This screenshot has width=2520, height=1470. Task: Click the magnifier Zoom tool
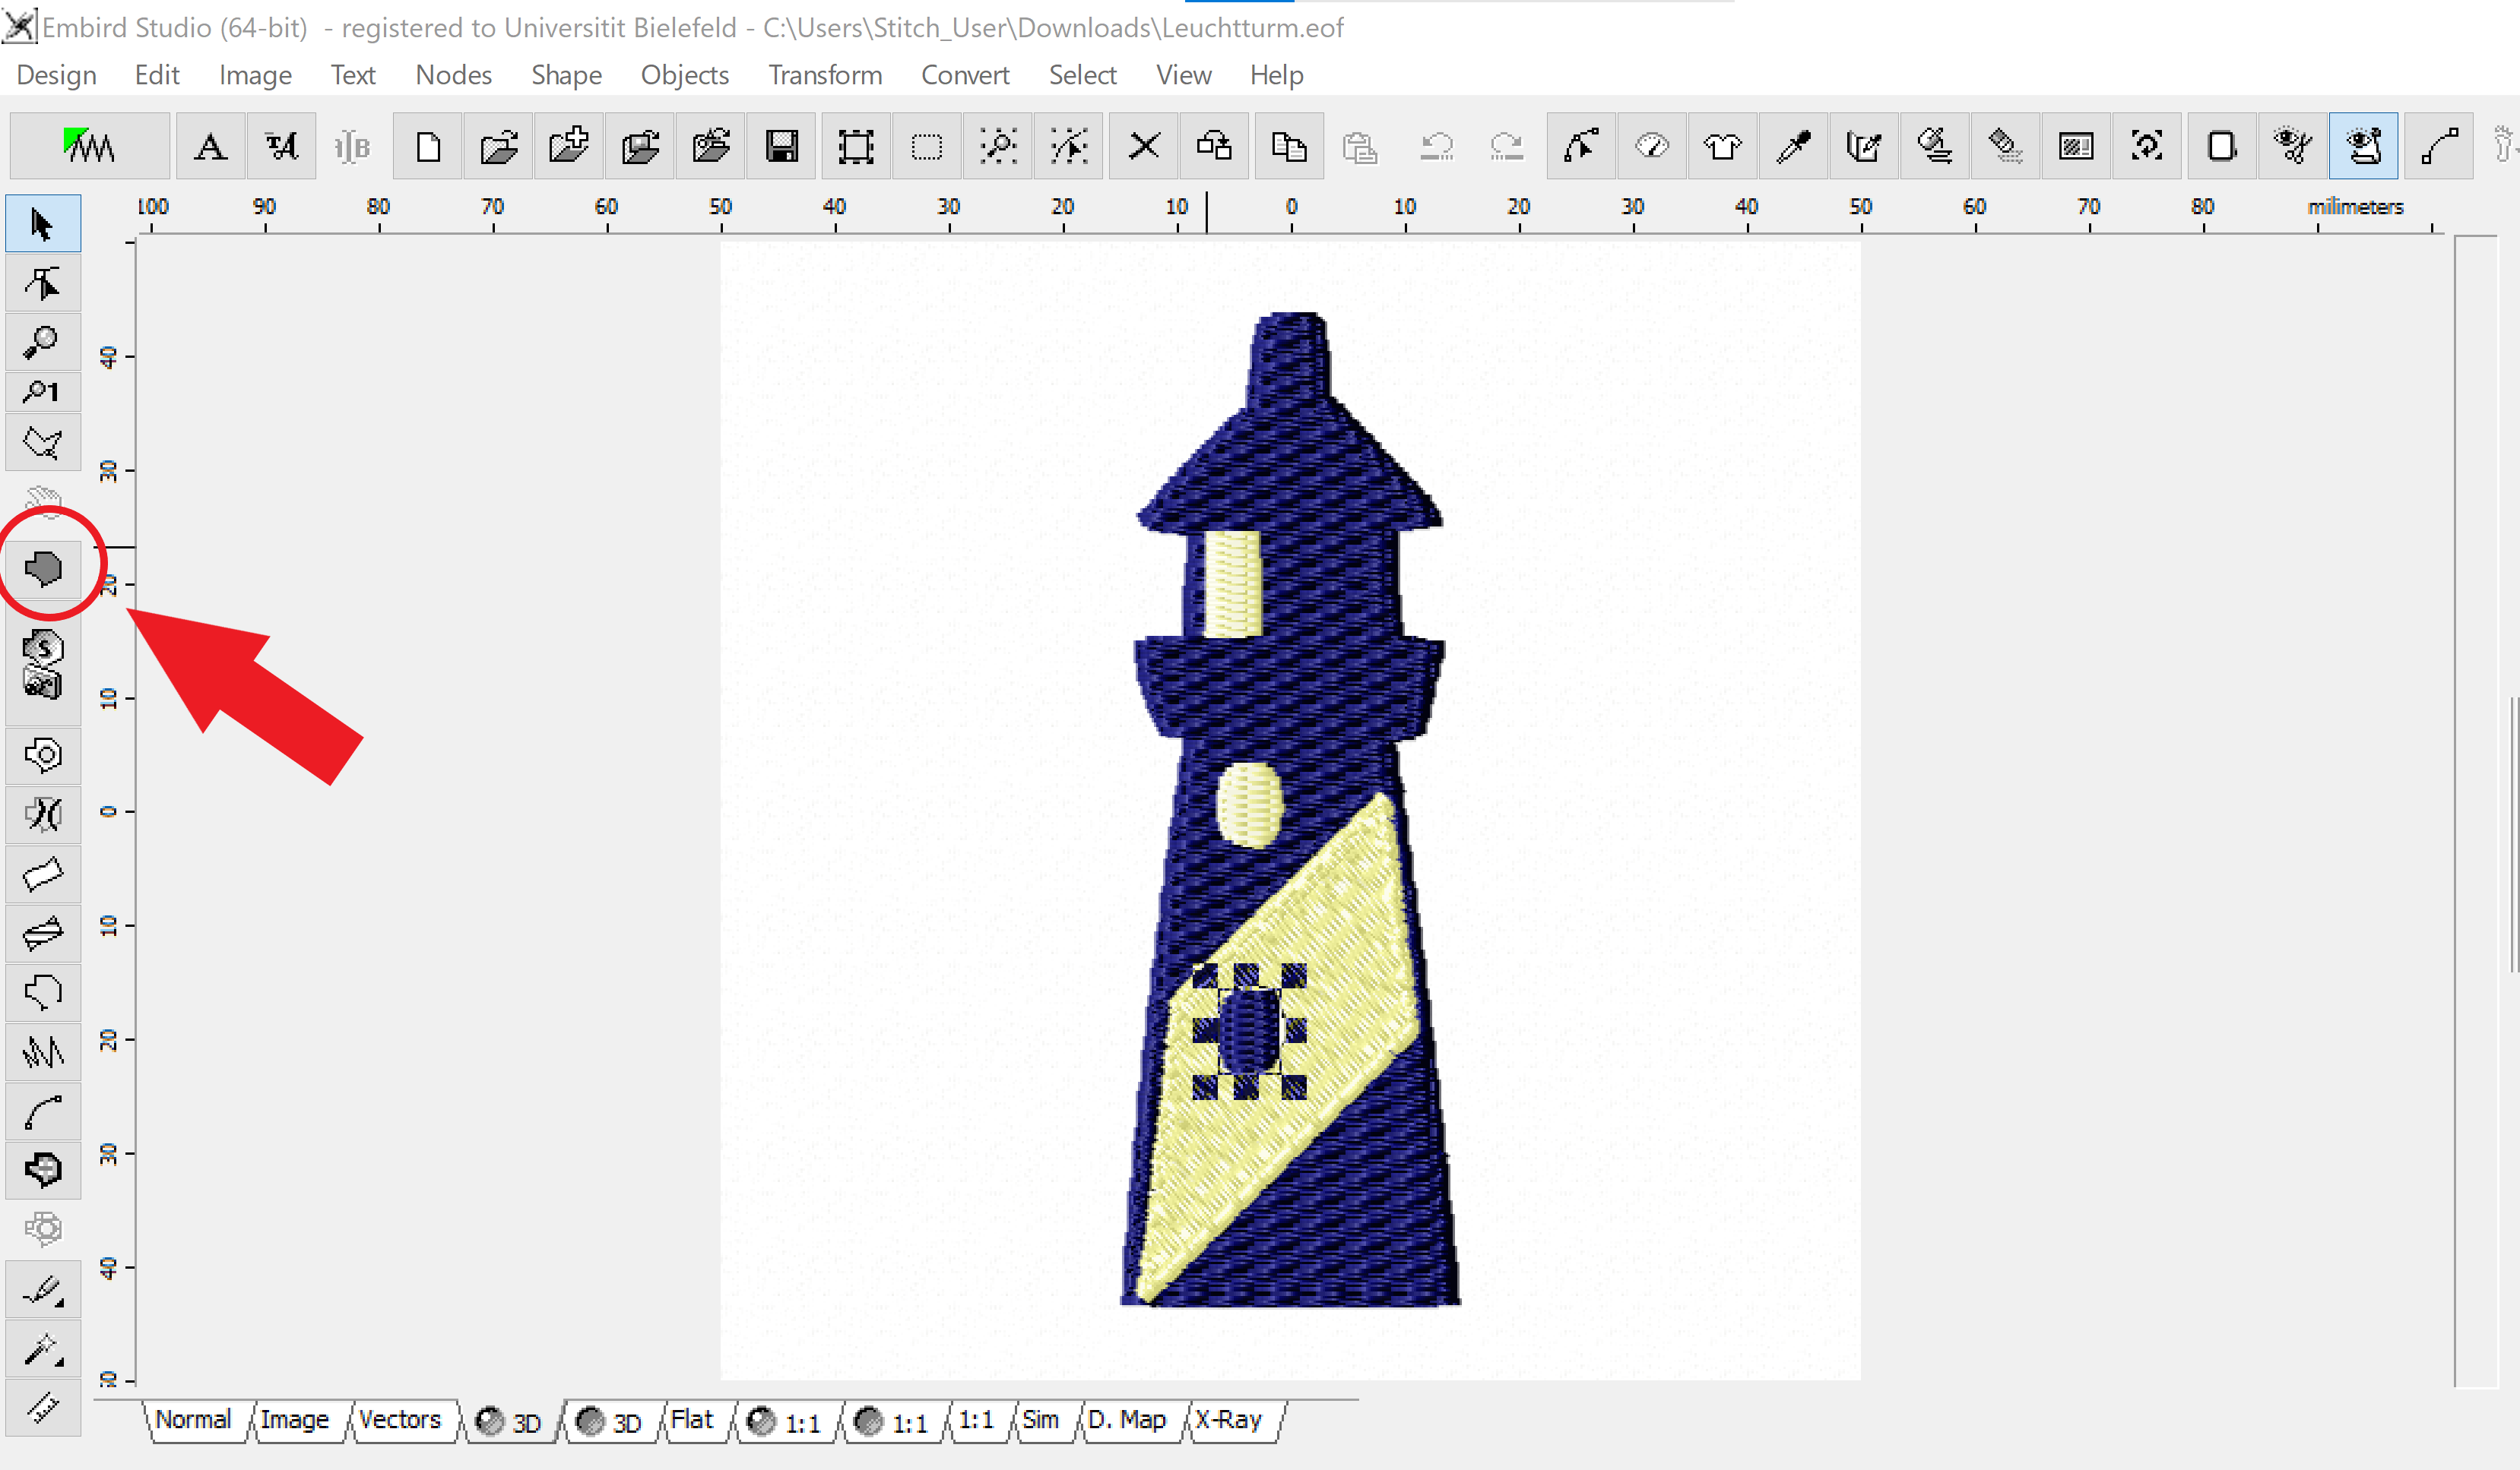pyautogui.click(x=43, y=343)
